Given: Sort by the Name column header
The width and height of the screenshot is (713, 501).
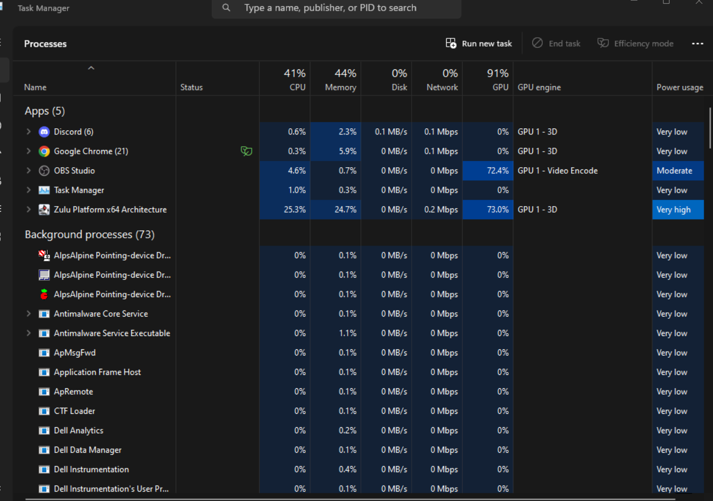Looking at the screenshot, I should 95,78.
